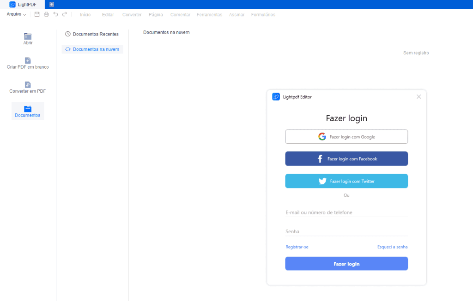Open the Início ribbon tab

tap(85, 14)
